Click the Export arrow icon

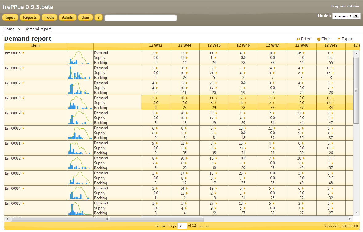tap(339, 39)
